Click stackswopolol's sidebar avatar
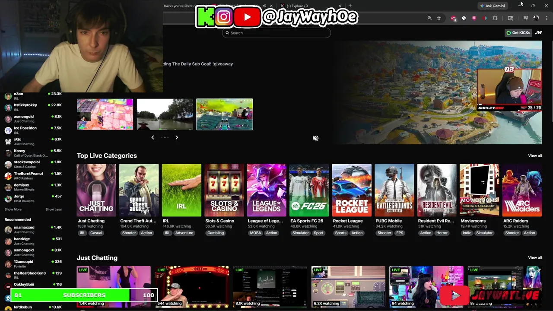Screen dimensions: 553x311 [8, 164]
